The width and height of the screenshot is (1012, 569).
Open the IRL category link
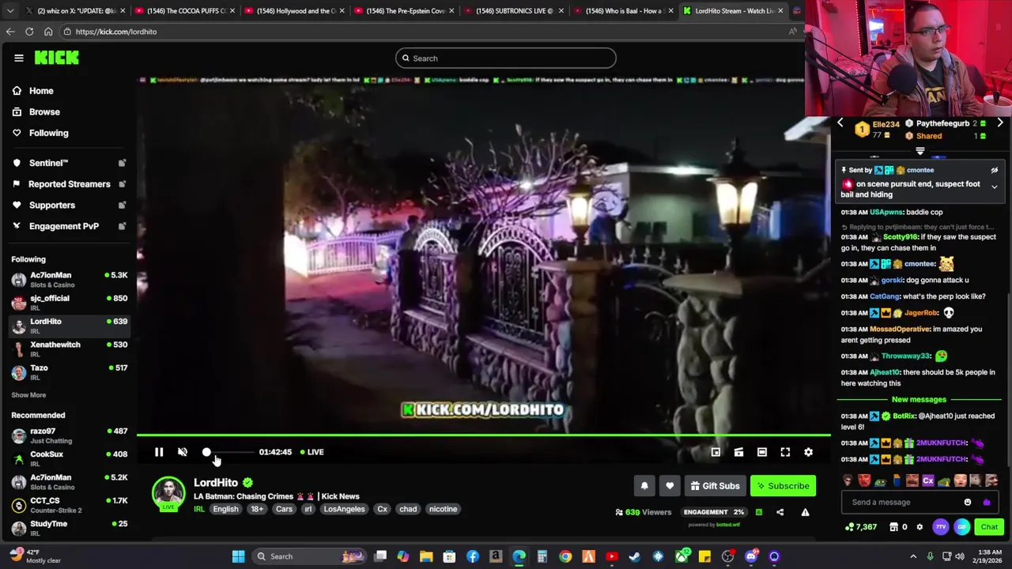pyautogui.click(x=199, y=509)
